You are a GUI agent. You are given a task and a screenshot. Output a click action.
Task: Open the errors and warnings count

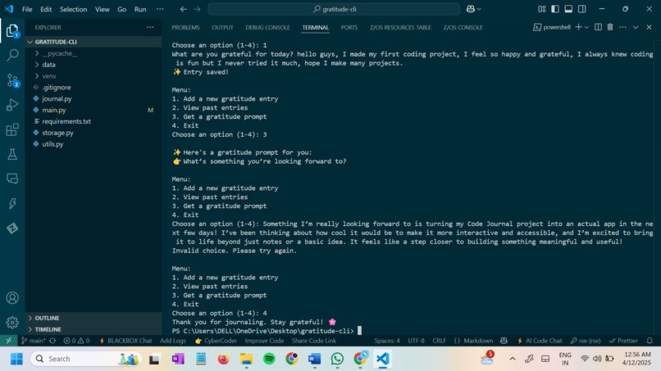point(76,341)
